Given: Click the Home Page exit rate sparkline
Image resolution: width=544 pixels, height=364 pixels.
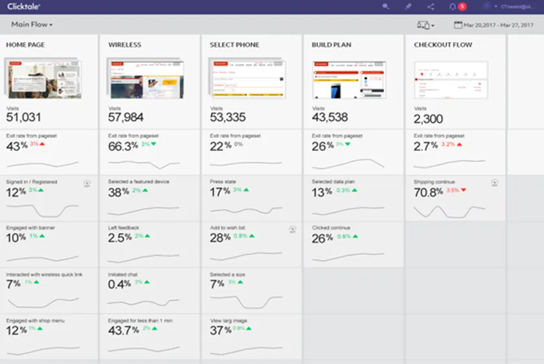Looking at the screenshot, I should [42, 164].
